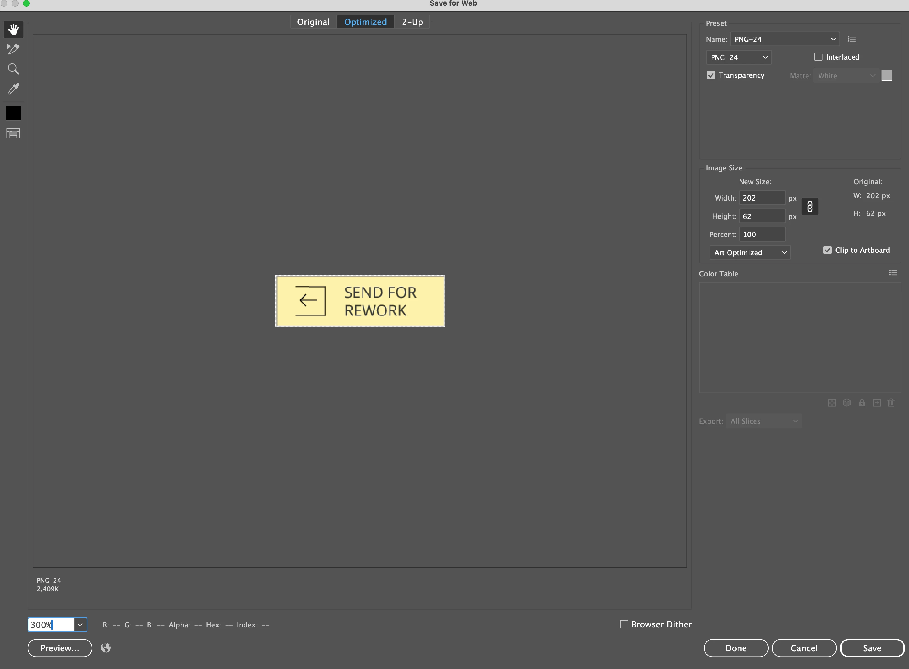Screen dimensions: 909x669
Task: Switch to the 2-Up tab
Action: [x=412, y=22]
